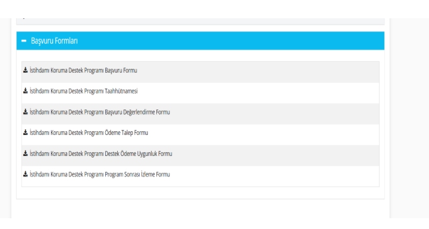The image size is (429, 229).
Task: Open İstihdamı Koruma Destek Programı Başvuru Formu link
Action: [83, 70]
